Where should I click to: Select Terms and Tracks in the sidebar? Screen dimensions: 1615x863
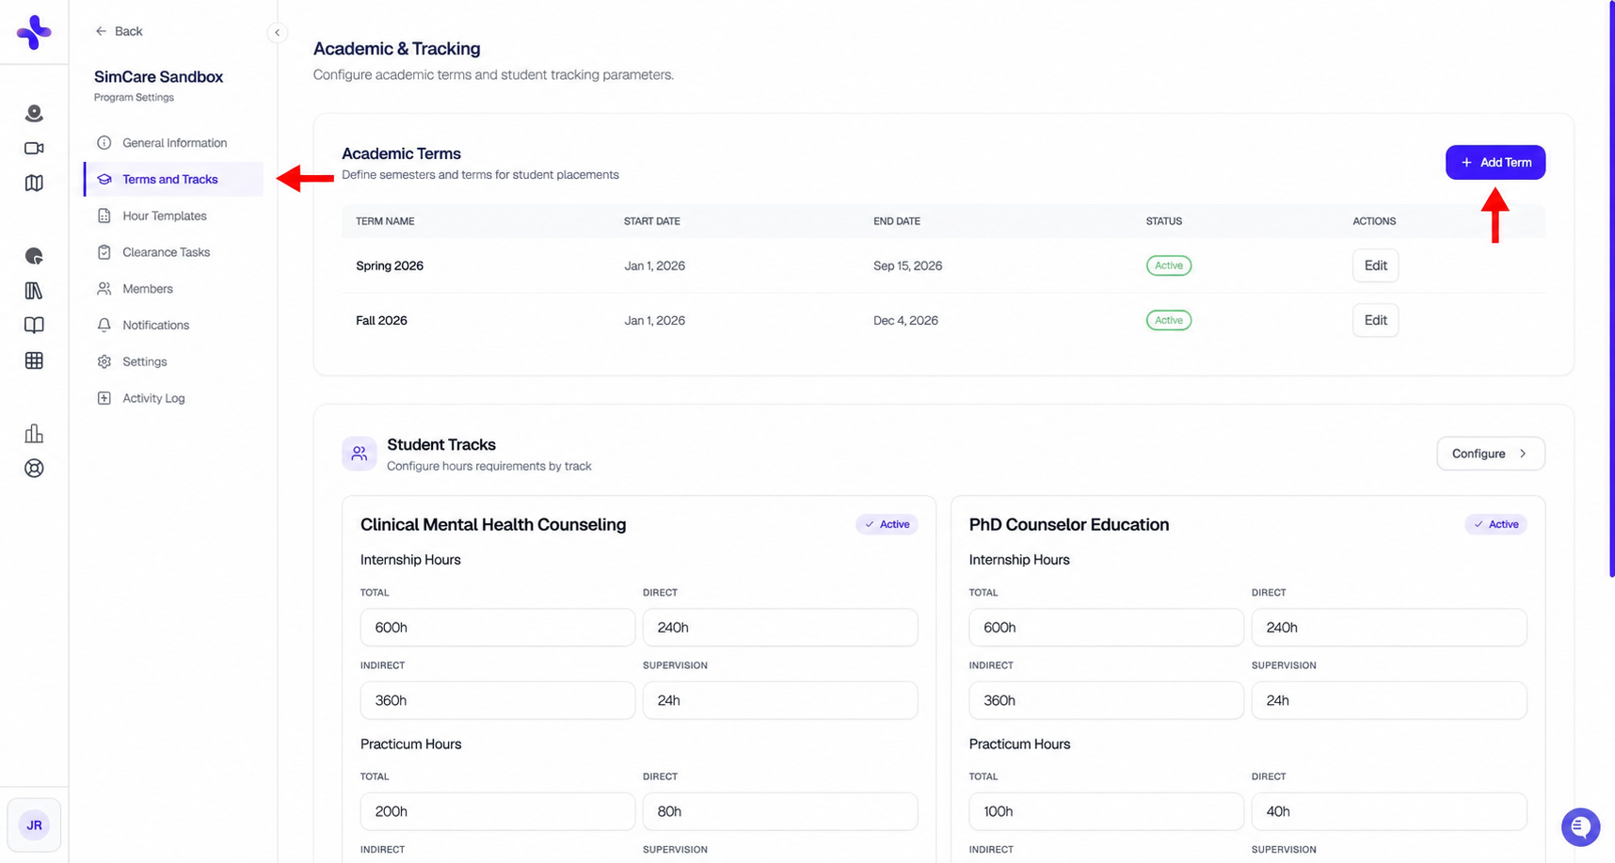[x=173, y=179]
